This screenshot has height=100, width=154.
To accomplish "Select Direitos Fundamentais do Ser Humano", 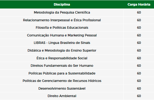I will (x=62, y=66).
